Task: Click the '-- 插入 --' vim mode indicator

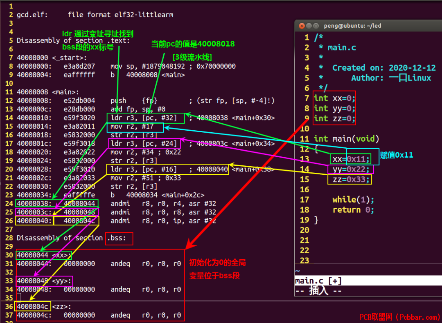Action: coord(318,291)
